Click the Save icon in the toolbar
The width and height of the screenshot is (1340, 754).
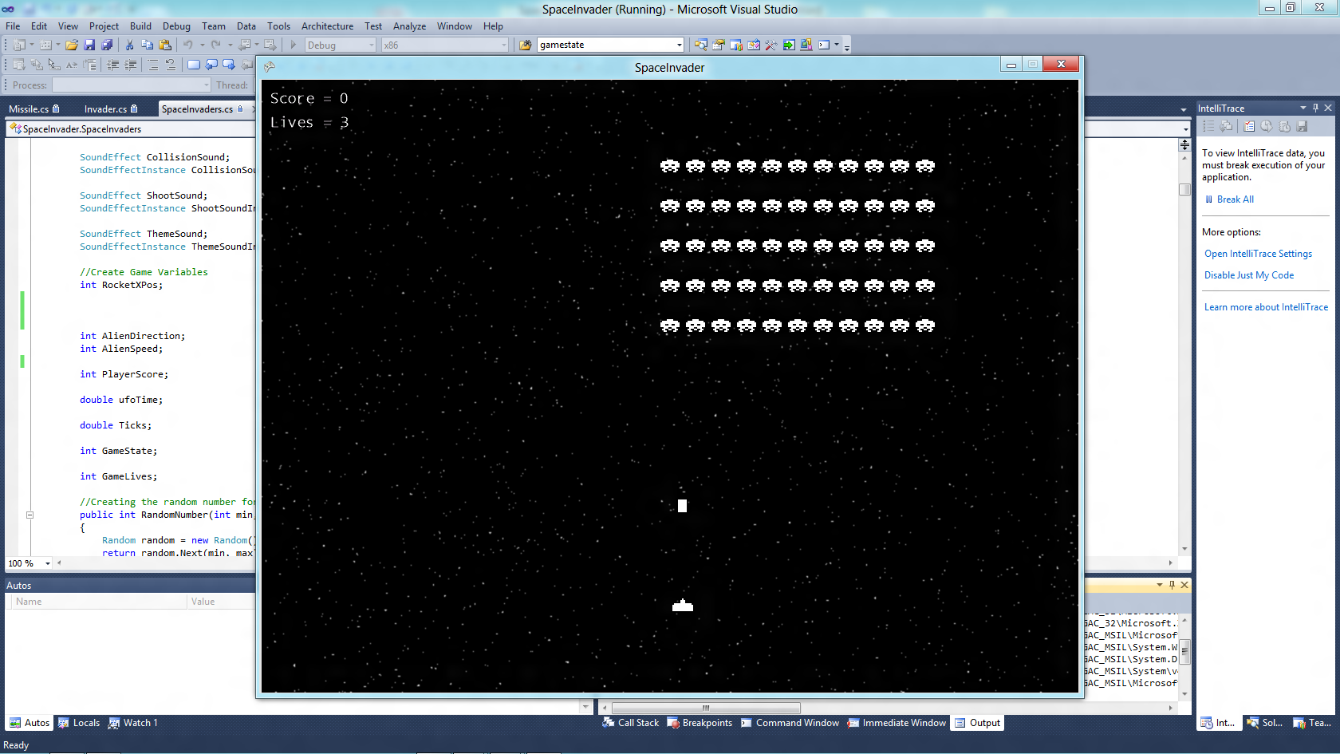click(x=89, y=45)
